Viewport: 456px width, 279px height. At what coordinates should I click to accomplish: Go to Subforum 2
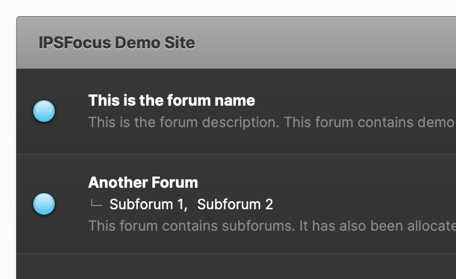[x=235, y=204]
